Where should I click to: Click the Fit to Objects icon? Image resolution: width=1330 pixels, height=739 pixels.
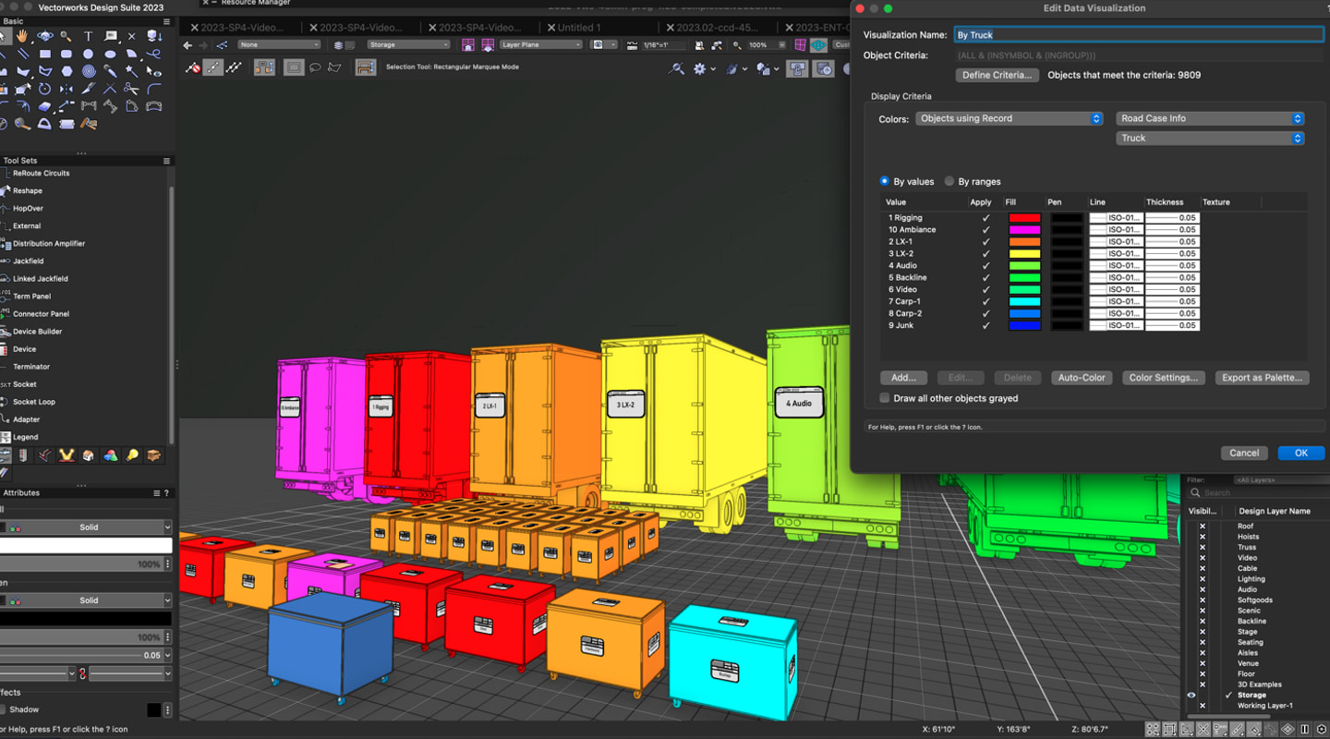717,44
